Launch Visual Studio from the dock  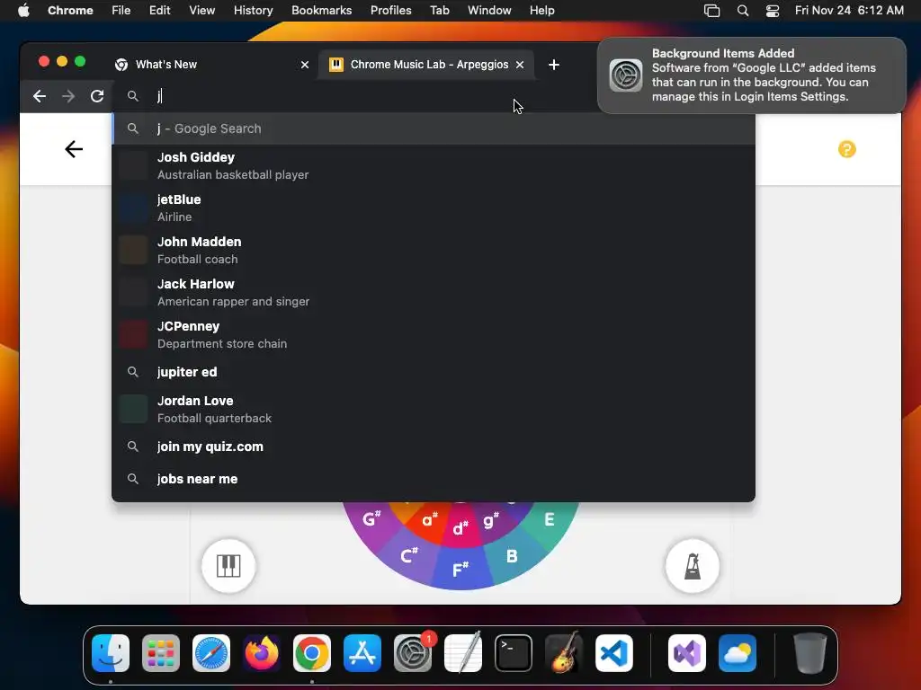(686, 653)
